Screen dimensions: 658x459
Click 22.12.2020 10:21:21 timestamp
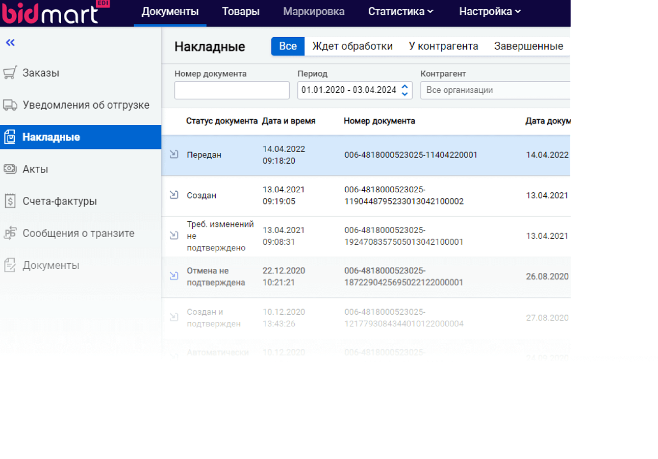[284, 276]
